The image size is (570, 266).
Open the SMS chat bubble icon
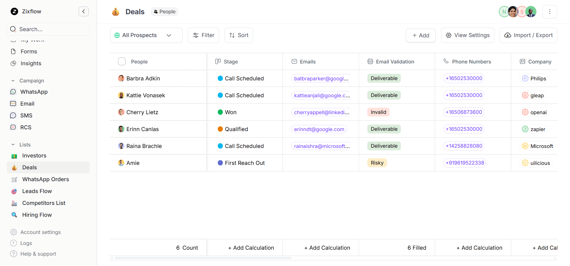pyautogui.click(x=13, y=116)
